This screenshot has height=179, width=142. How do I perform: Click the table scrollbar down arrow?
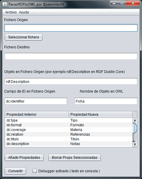pos(135,144)
